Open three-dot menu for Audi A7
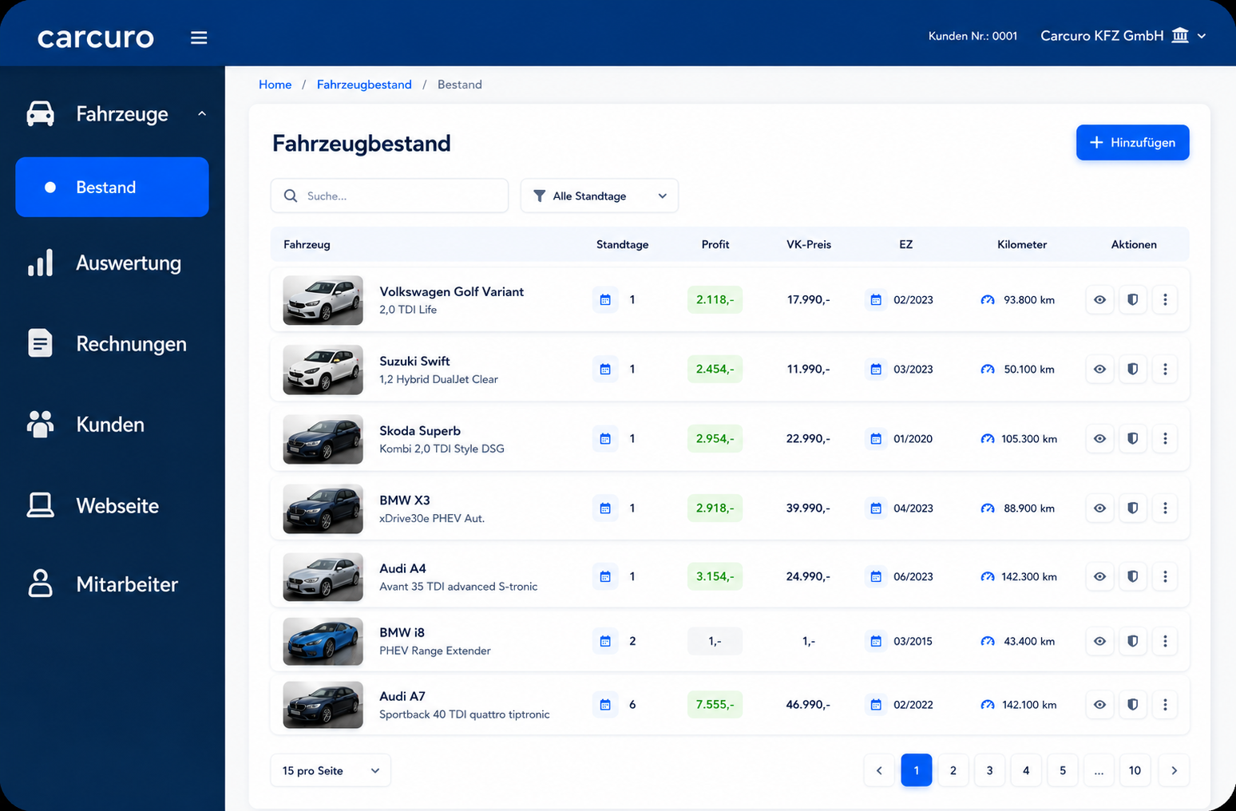Screen dimensions: 1236x811 coord(1165,704)
